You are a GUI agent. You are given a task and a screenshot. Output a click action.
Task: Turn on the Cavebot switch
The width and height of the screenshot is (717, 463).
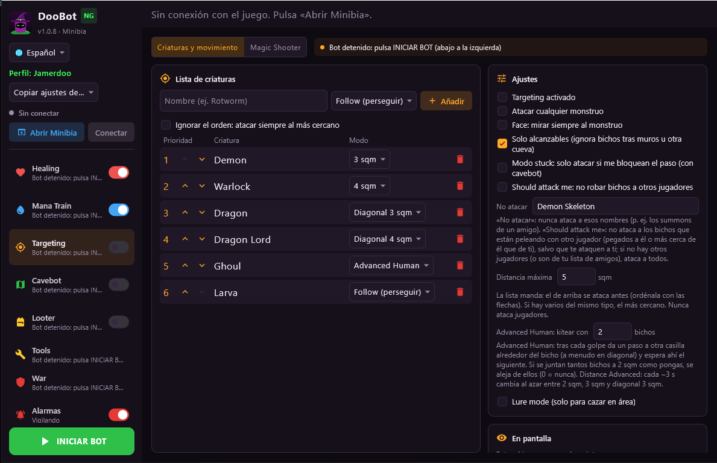[x=119, y=285]
